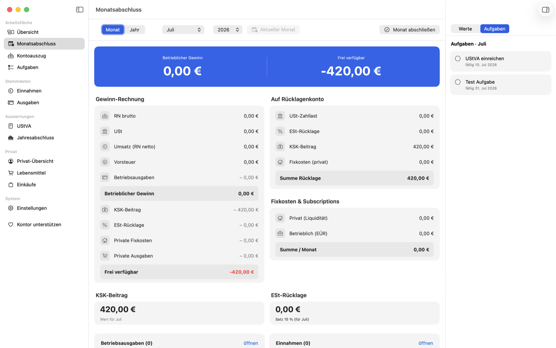Click the Aktueller Monat button
The width and height of the screenshot is (556, 348).
tap(274, 30)
